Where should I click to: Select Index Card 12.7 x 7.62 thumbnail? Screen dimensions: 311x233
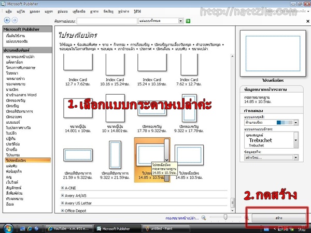click(78, 62)
